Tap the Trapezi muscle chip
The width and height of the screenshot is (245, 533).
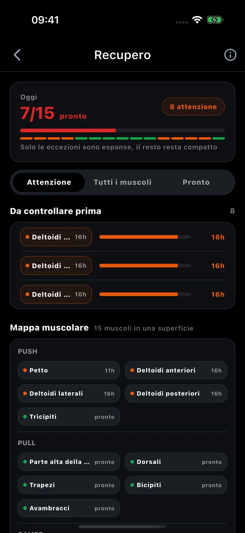(69, 485)
